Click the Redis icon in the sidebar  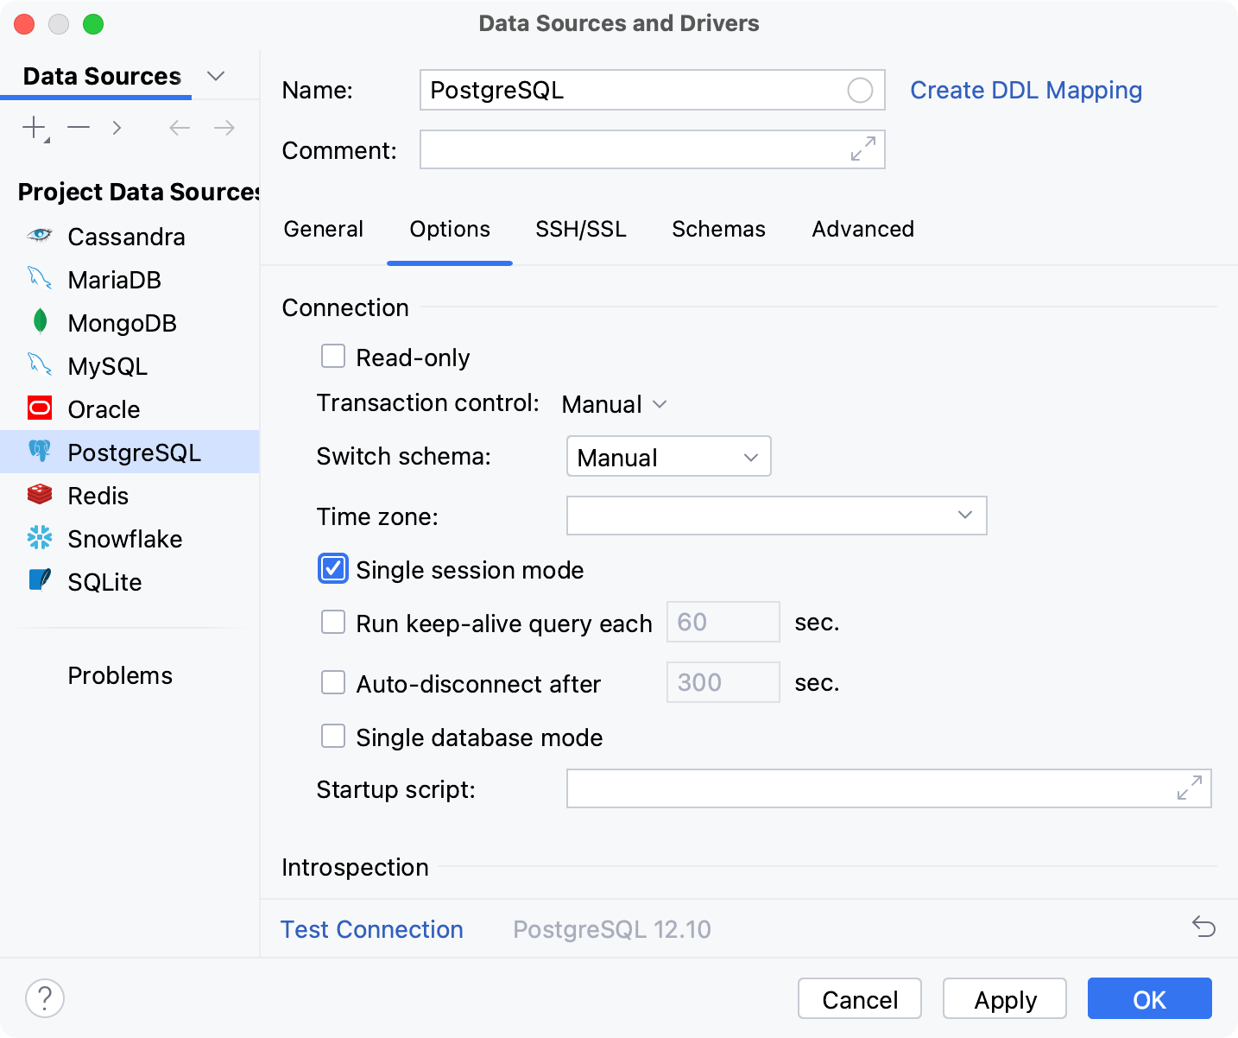(x=40, y=495)
